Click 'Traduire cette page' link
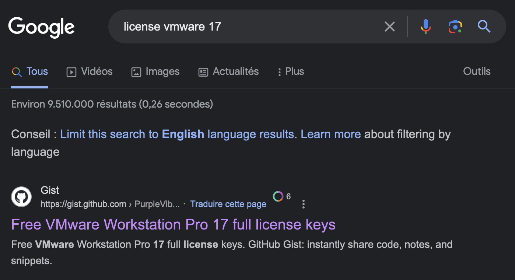 [x=228, y=204]
